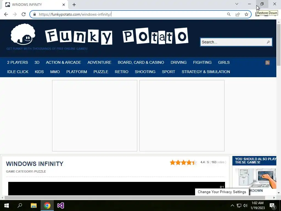Open the ADVENTURE category
The width and height of the screenshot is (281, 211).
tap(99, 62)
